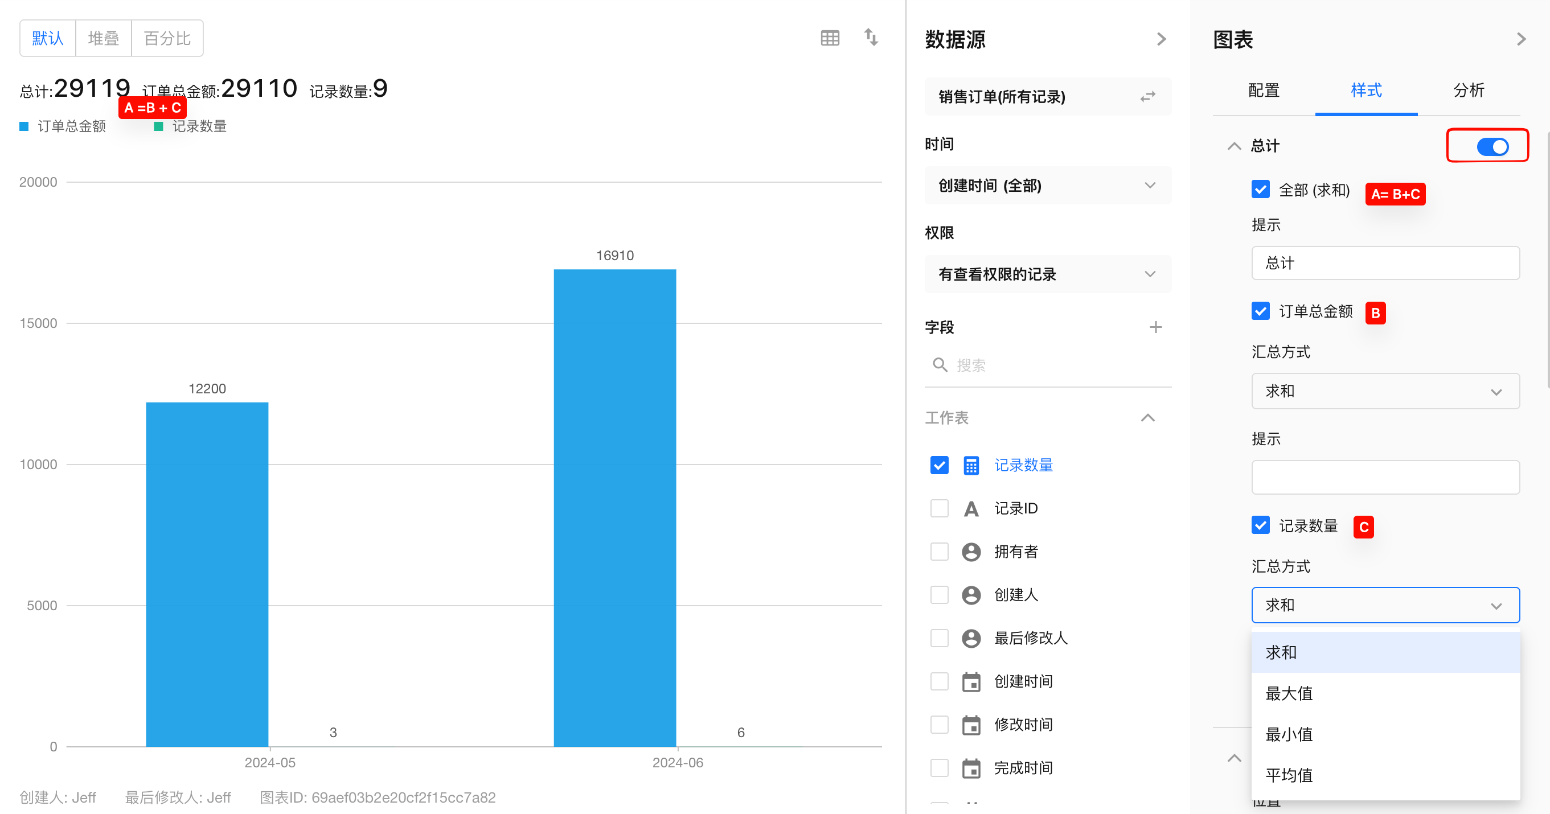This screenshot has height=814, width=1550.
Task: Open the 有查看权限的记录 dropdown
Action: click(1048, 274)
